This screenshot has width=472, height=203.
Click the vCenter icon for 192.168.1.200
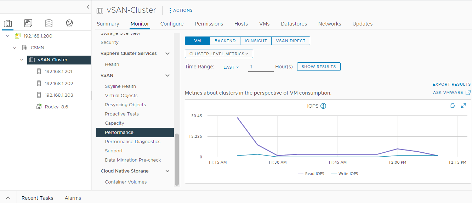pos(18,36)
